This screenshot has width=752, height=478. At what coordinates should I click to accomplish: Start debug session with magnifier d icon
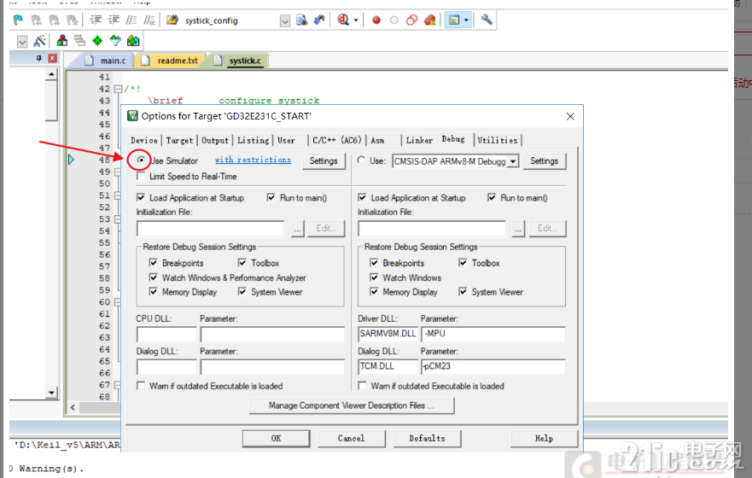(343, 20)
